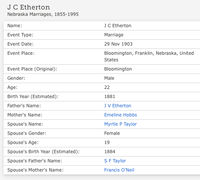Click the Spouse's Birth Year value 1884
The width and height of the screenshot is (200, 180).
click(110, 152)
